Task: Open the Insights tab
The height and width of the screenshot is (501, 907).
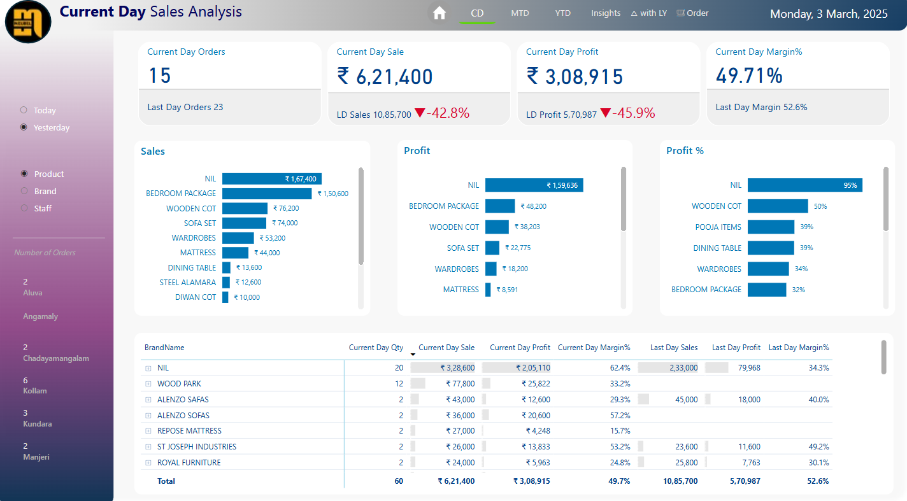Action: [x=606, y=13]
